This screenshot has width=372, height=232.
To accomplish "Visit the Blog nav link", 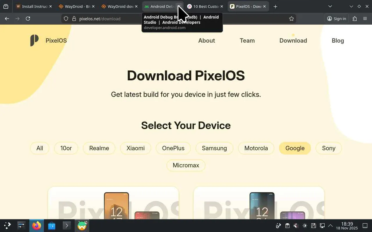I will point(338,41).
